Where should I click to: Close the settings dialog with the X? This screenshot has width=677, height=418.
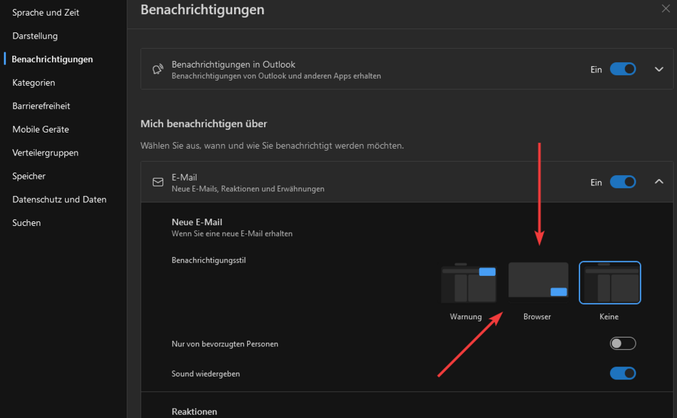[665, 8]
